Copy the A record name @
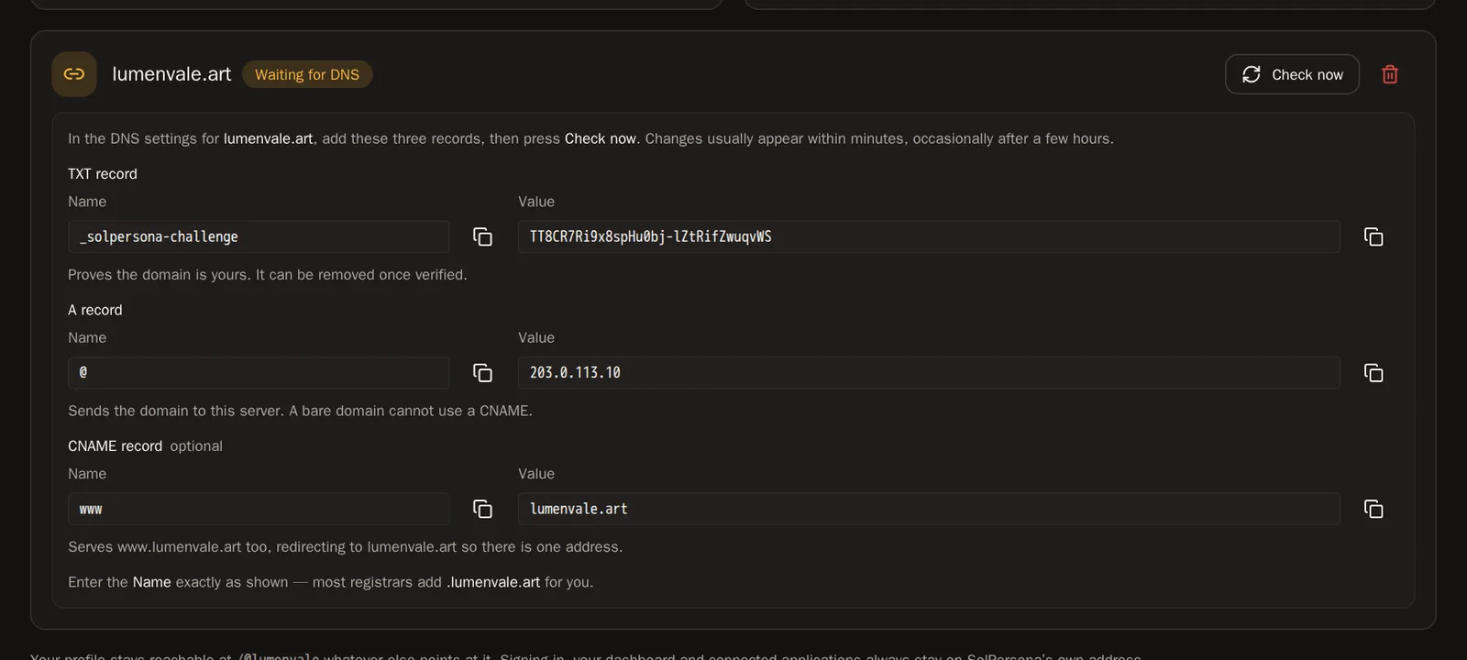 click(482, 373)
